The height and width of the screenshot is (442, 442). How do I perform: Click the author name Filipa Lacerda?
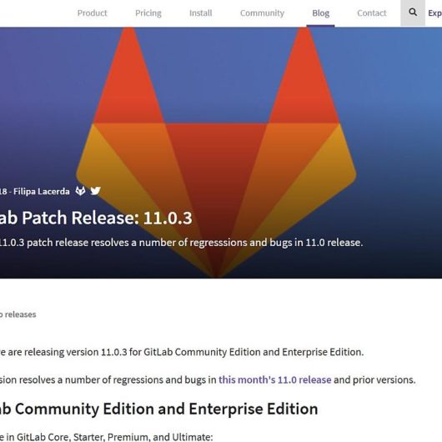[42, 192]
